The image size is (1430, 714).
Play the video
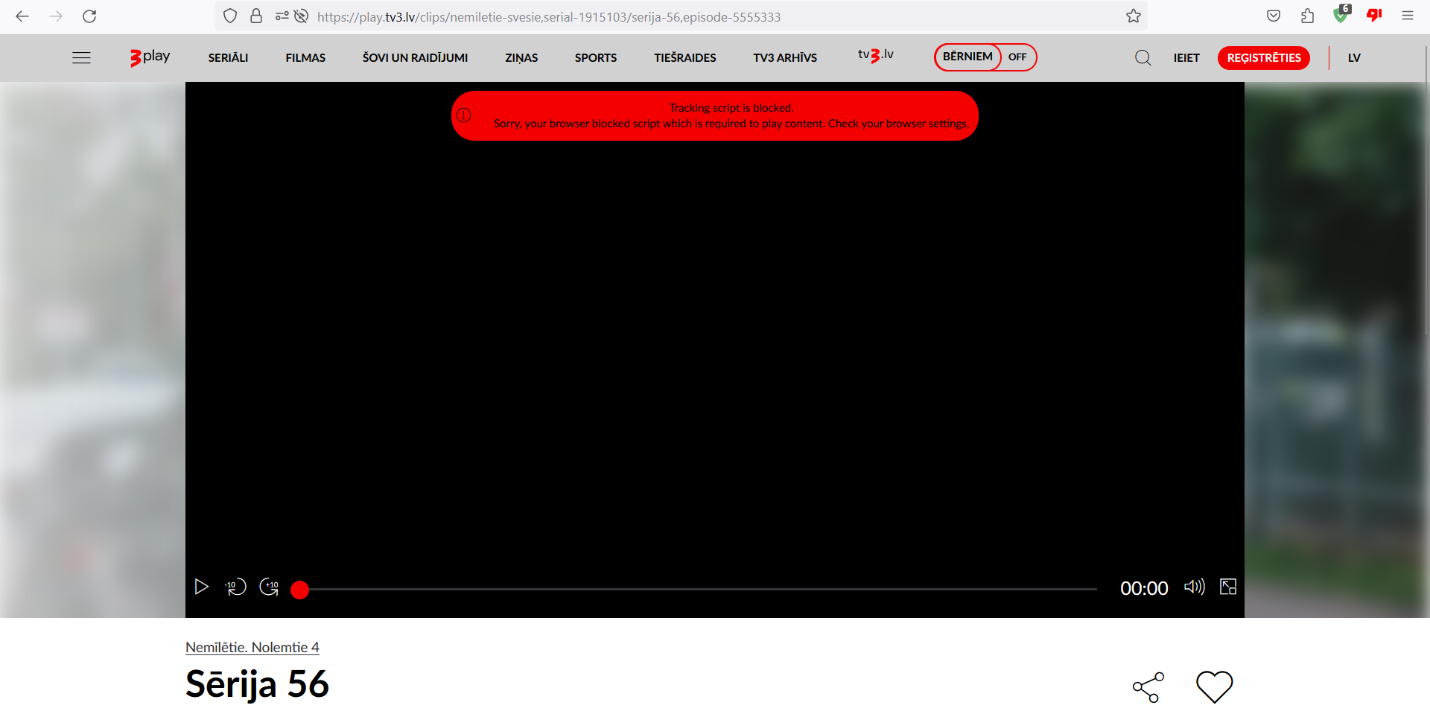pyautogui.click(x=200, y=587)
